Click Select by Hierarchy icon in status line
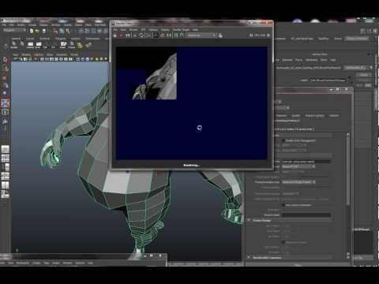The image size is (379, 284). [x=55, y=31]
